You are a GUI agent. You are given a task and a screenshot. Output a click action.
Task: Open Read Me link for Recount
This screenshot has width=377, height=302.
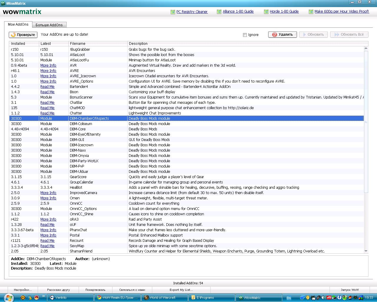(x=47, y=241)
